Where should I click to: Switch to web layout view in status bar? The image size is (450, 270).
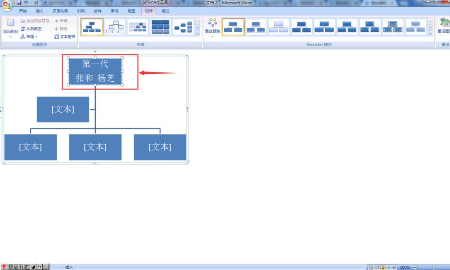(382, 267)
